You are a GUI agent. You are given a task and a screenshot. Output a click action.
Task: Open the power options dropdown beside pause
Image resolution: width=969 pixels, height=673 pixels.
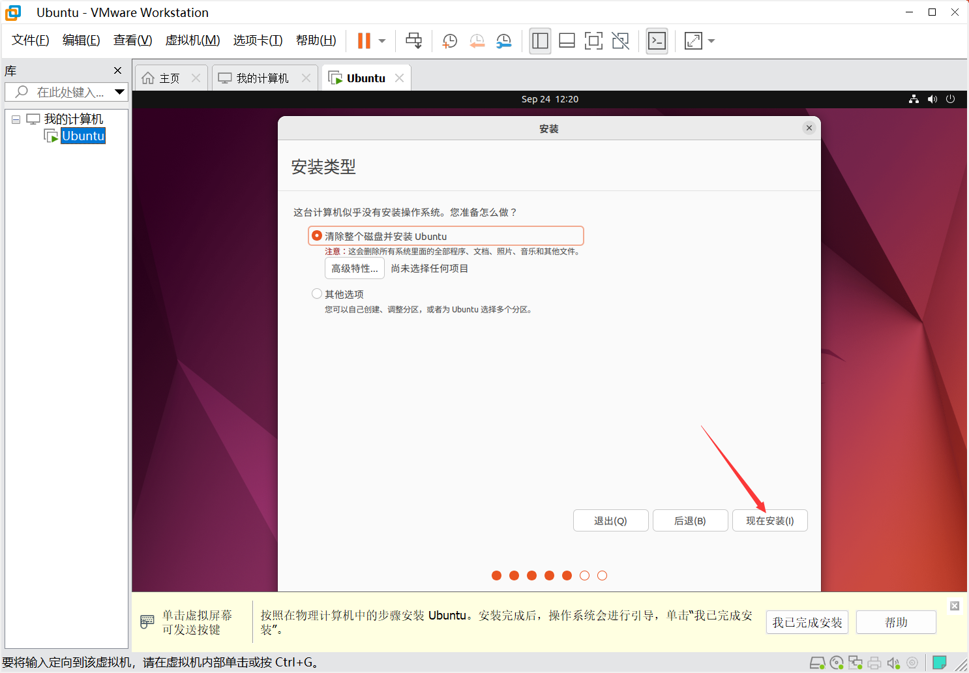[382, 41]
